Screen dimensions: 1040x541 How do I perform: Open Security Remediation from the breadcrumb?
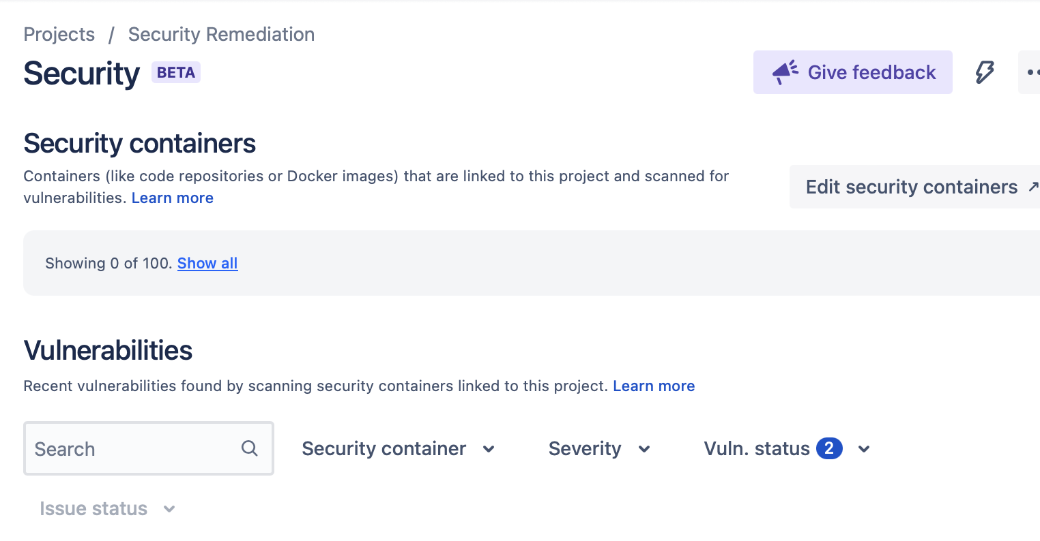click(x=221, y=34)
